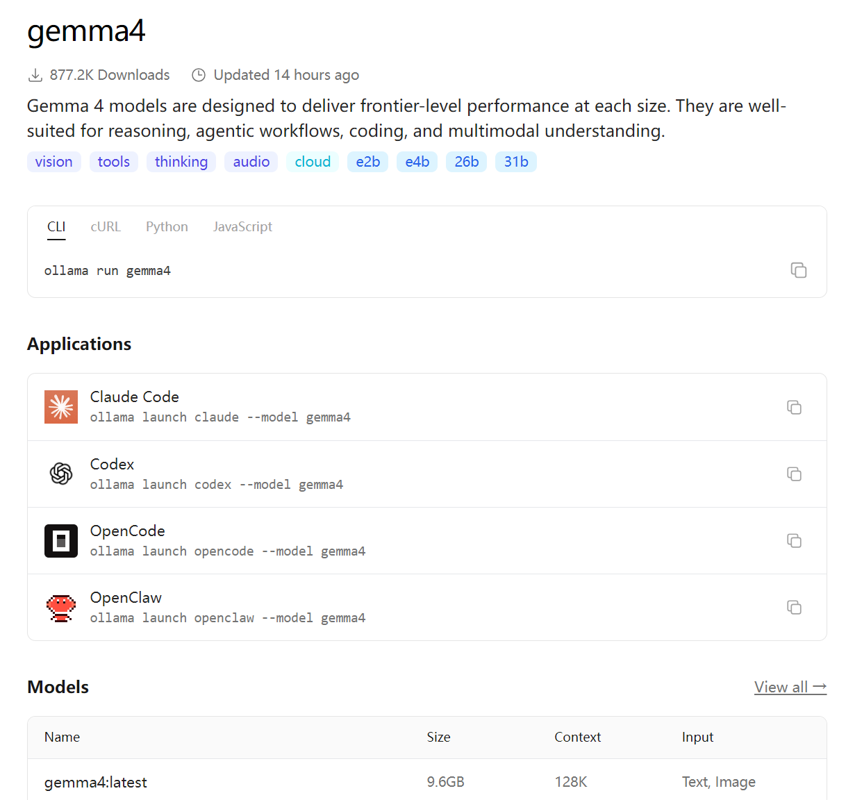Copy the Codex launch command
846x800 pixels.
tap(795, 474)
